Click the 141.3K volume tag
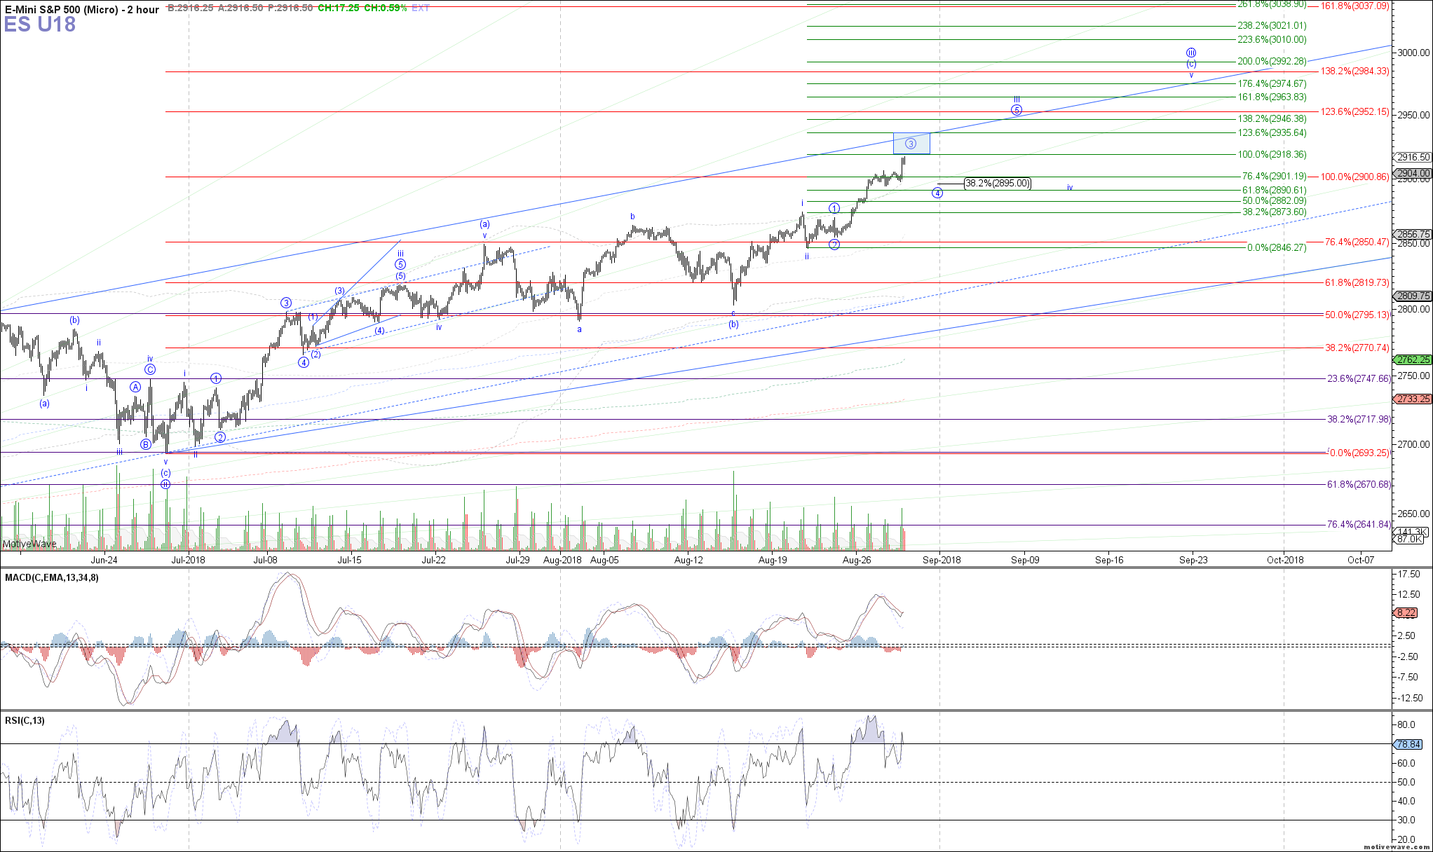 pyautogui.click(x=1410, y=532)
